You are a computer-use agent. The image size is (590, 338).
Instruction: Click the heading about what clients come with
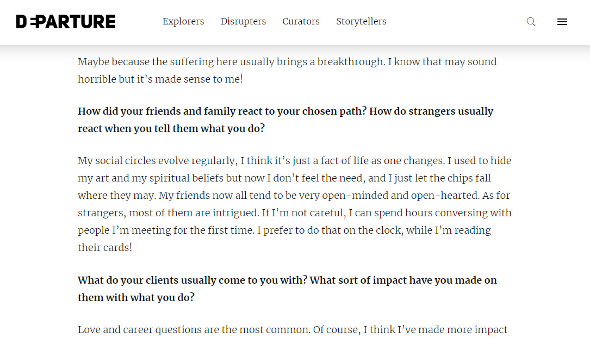[288, 289]
